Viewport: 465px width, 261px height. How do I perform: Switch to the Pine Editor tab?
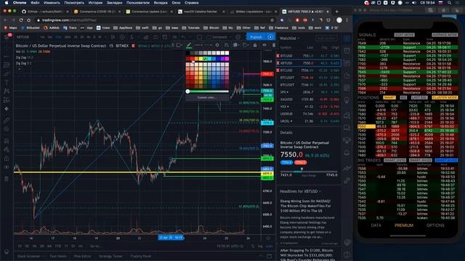tap(82, 256)
